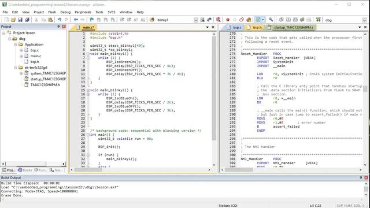Open the window layout dropdown arrow
Screen dimensions: 370x208
[x=263, y=20]
